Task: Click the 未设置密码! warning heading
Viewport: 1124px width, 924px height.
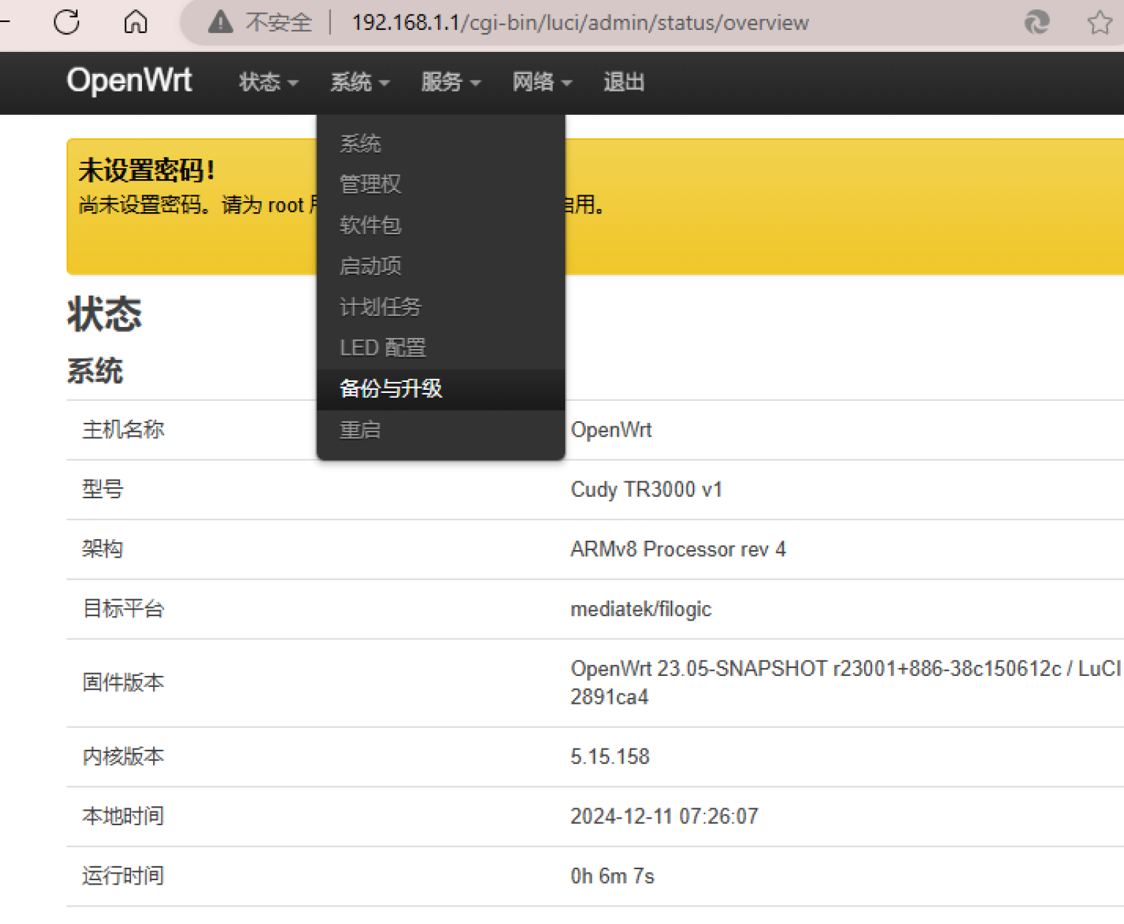Action: (146, 170)
